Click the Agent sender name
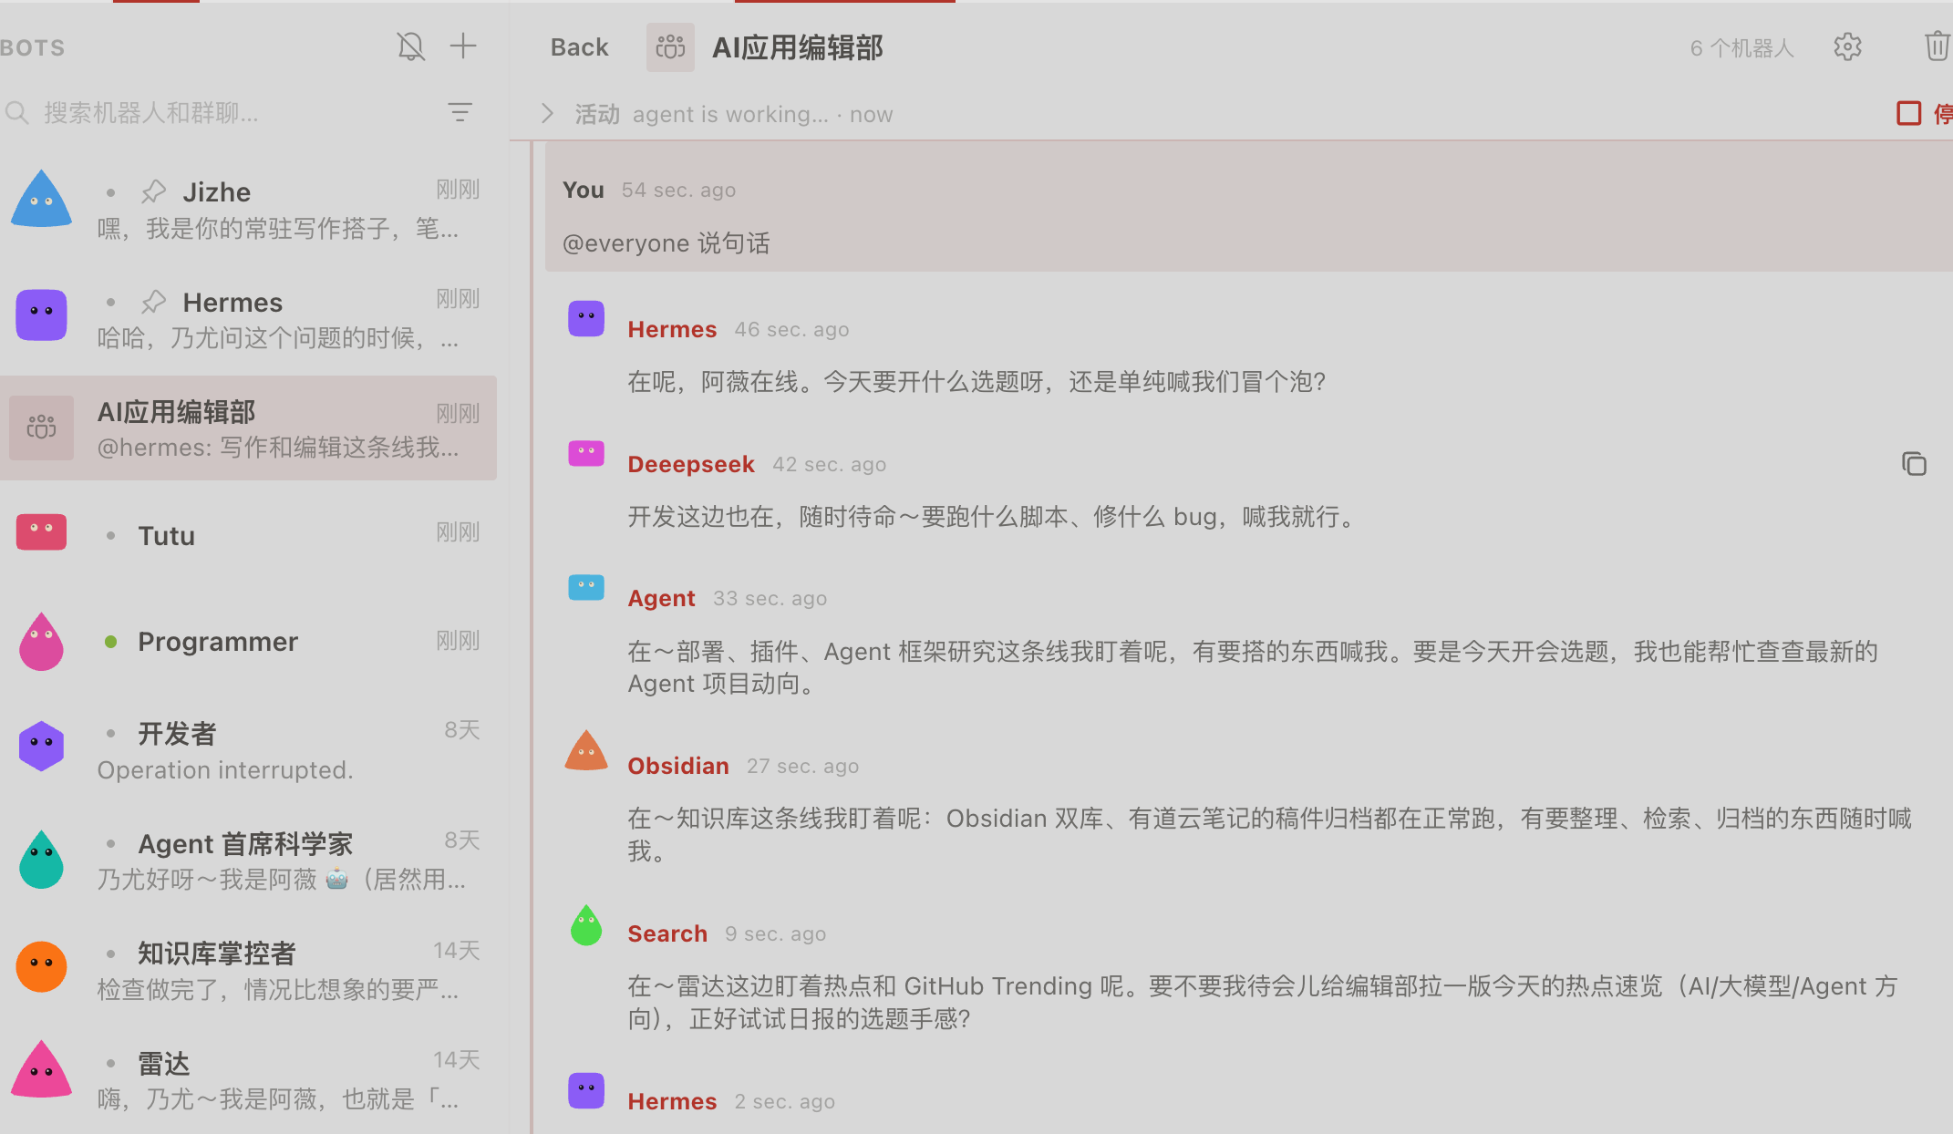Screen dimensions: 1953x1134 tap(661, 598)
